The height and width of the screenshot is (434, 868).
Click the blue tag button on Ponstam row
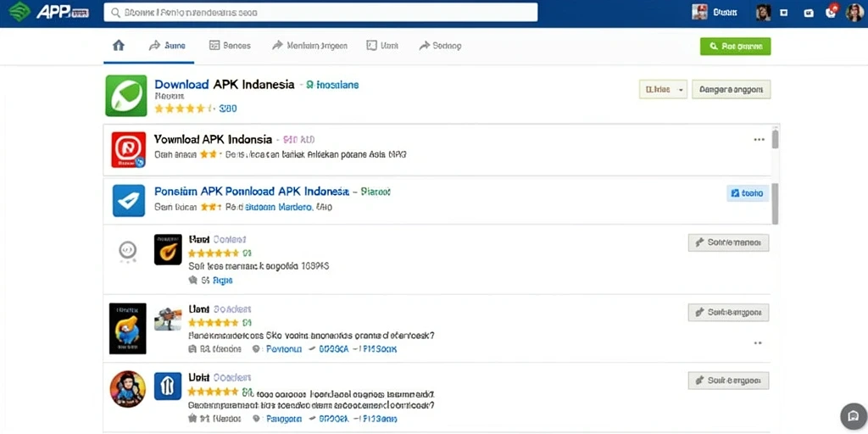[747, 193]
